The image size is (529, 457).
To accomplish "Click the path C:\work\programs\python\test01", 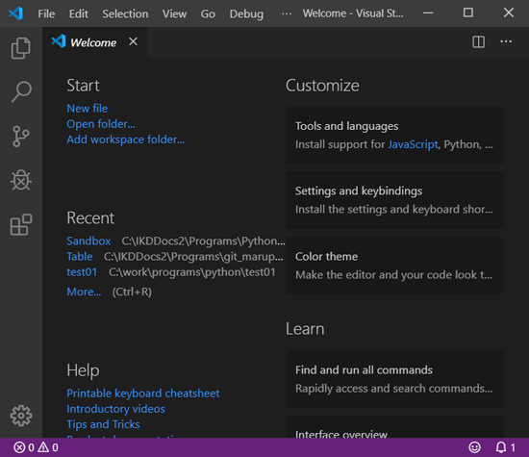I will pyautogui.click(x=192, y=271).
